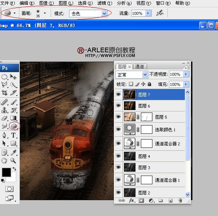
Task: Open the 文件 menu
Action: click(8, 3)
